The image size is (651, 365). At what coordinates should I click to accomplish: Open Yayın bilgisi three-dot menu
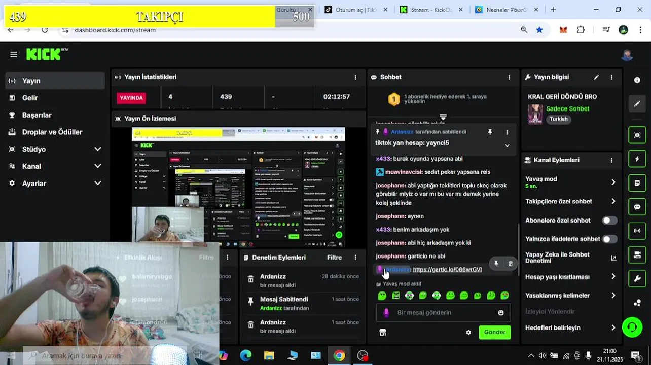[x=611, y=77]
